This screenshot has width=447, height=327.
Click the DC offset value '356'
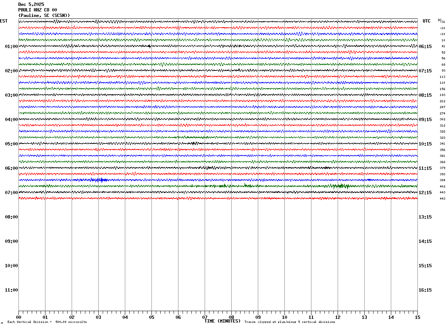443,150
